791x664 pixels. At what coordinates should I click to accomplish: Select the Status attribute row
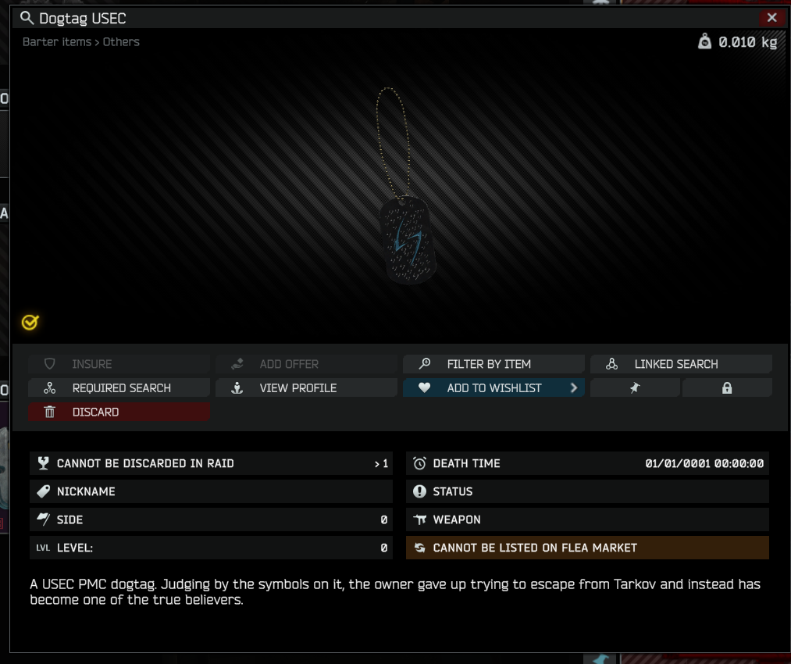click(x=587, y=491)
